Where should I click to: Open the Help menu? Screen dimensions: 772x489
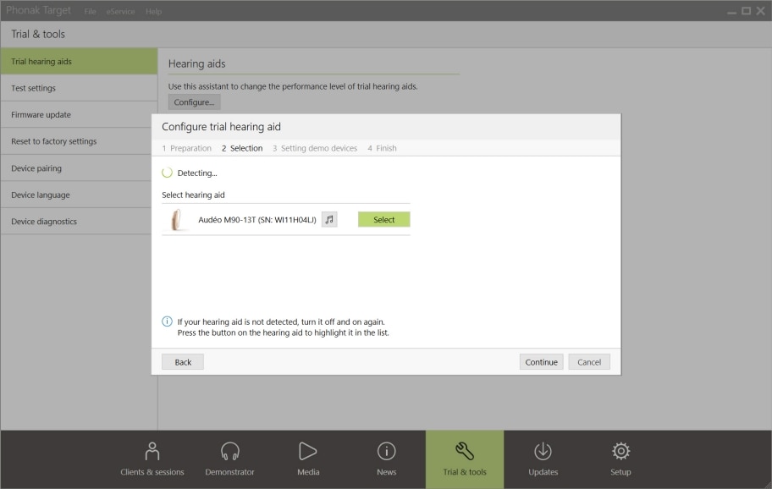tap(152, 11)
